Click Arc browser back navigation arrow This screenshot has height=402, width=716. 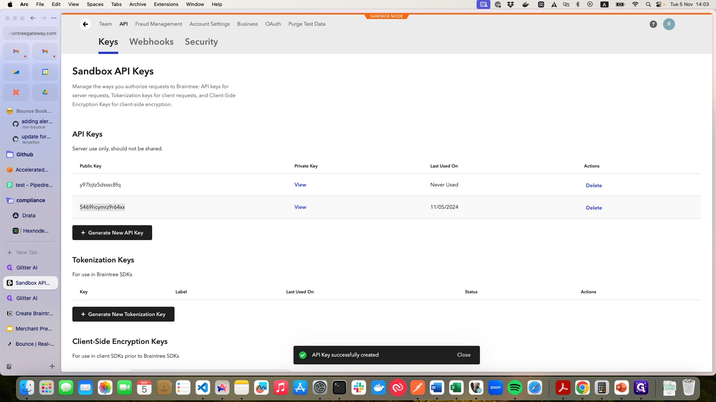33,18
